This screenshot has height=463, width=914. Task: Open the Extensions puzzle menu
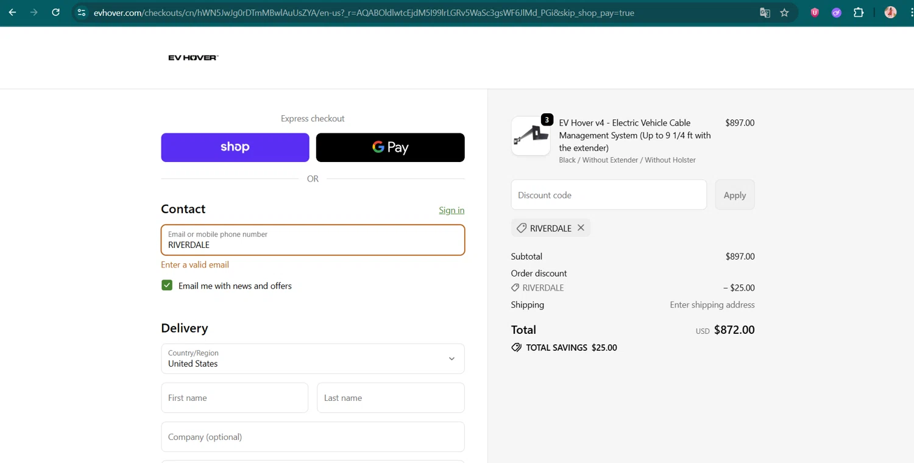(x=859, y=12)
